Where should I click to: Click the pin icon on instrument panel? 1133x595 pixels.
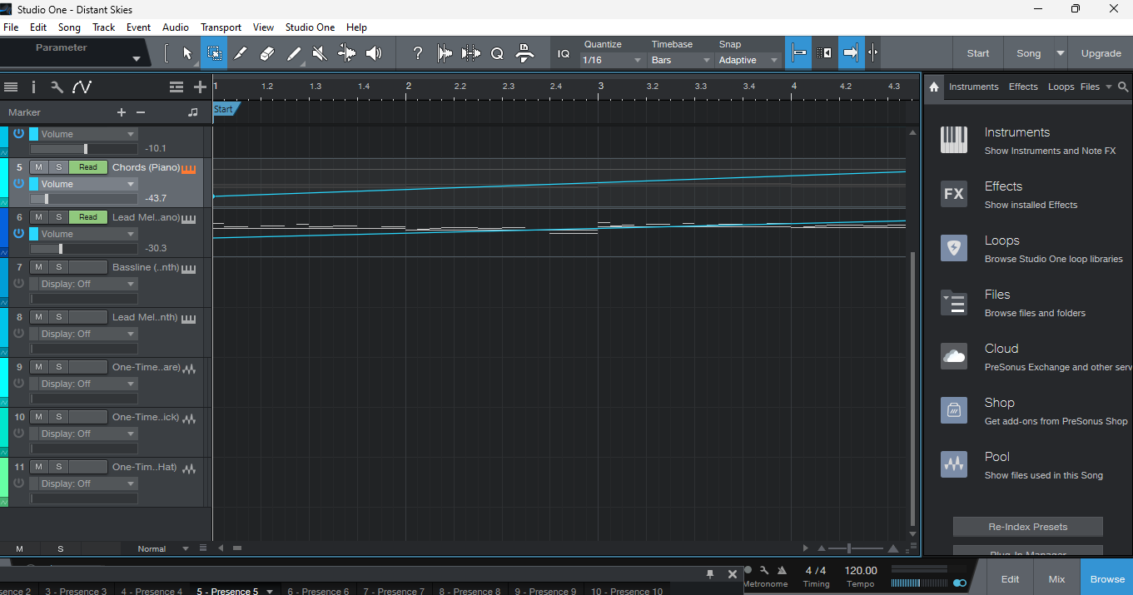click(x=710, y=574)
